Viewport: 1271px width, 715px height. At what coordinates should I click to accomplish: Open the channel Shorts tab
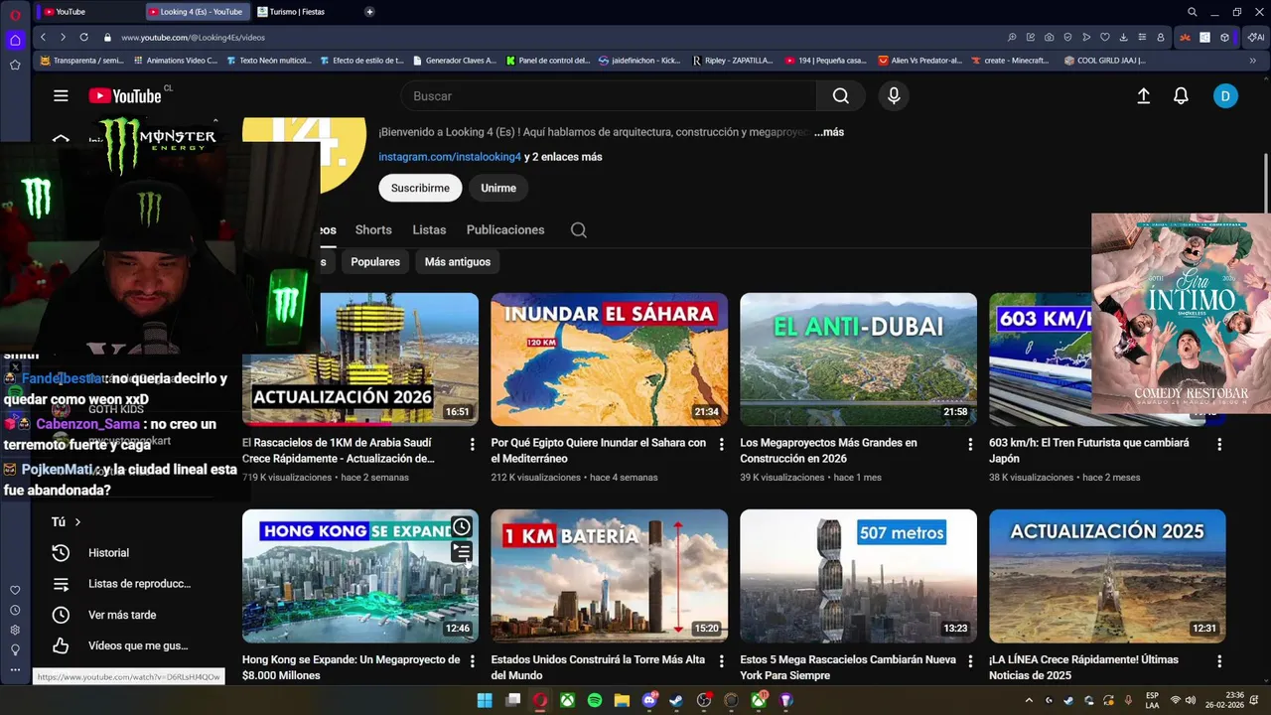point(373,229)
